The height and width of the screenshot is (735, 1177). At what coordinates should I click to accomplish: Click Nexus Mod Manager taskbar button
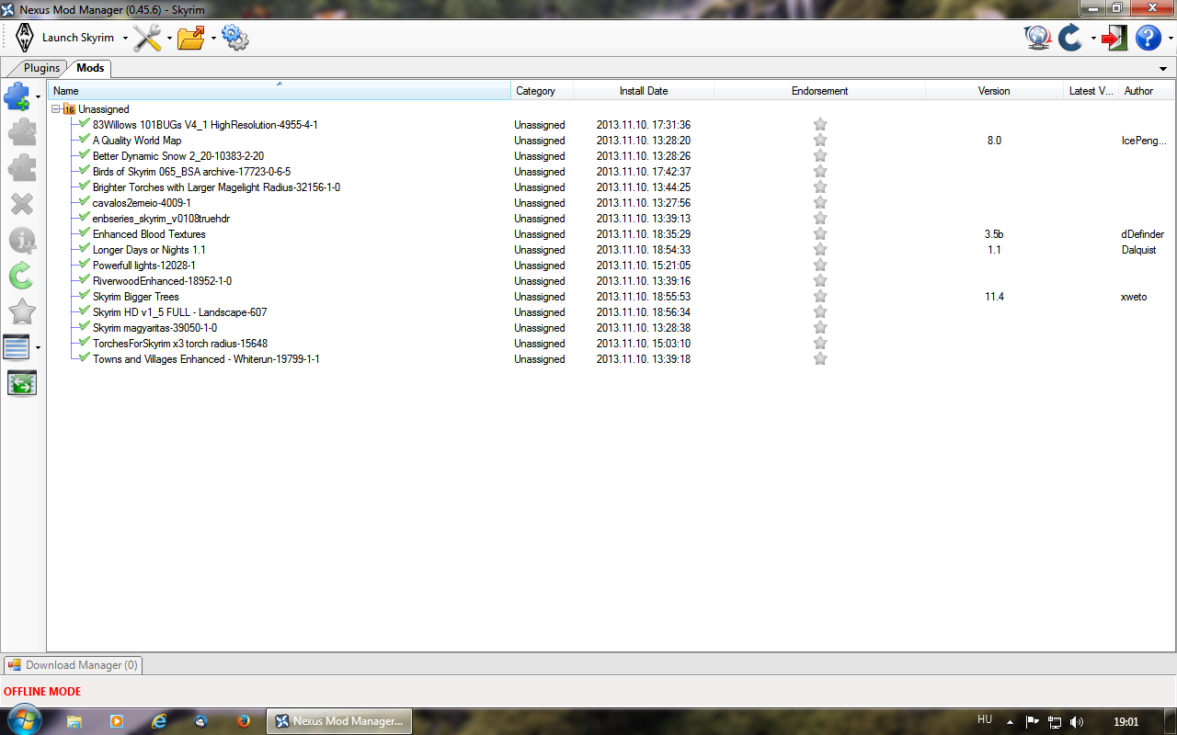pos(339,721)
